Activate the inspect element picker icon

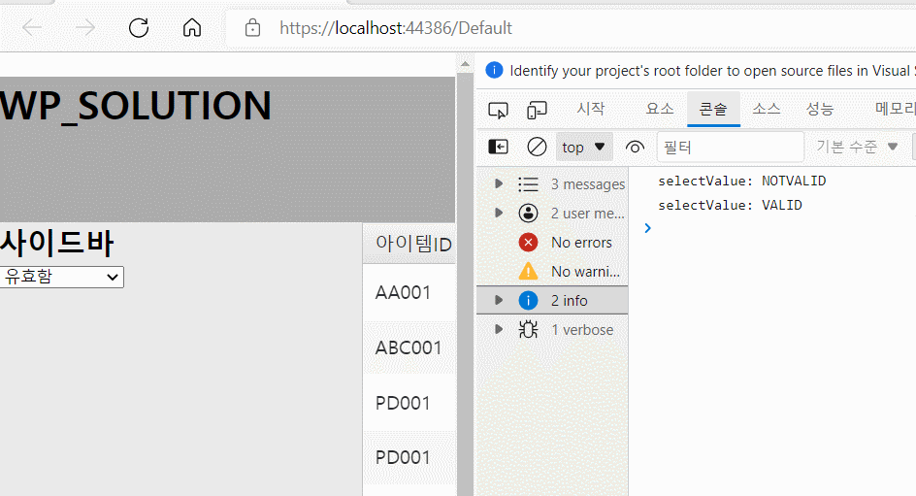coord(499,110)
